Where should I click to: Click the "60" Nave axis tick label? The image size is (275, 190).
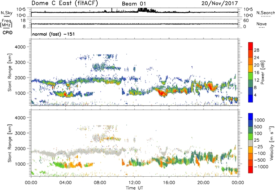point(246,21)
